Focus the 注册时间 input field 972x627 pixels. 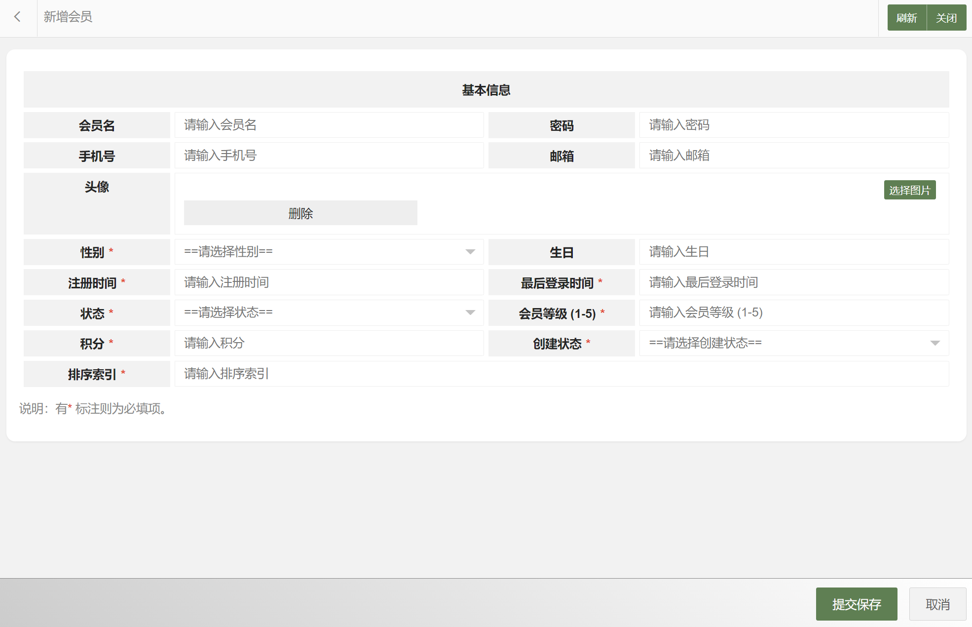click(x=329, y=282)
